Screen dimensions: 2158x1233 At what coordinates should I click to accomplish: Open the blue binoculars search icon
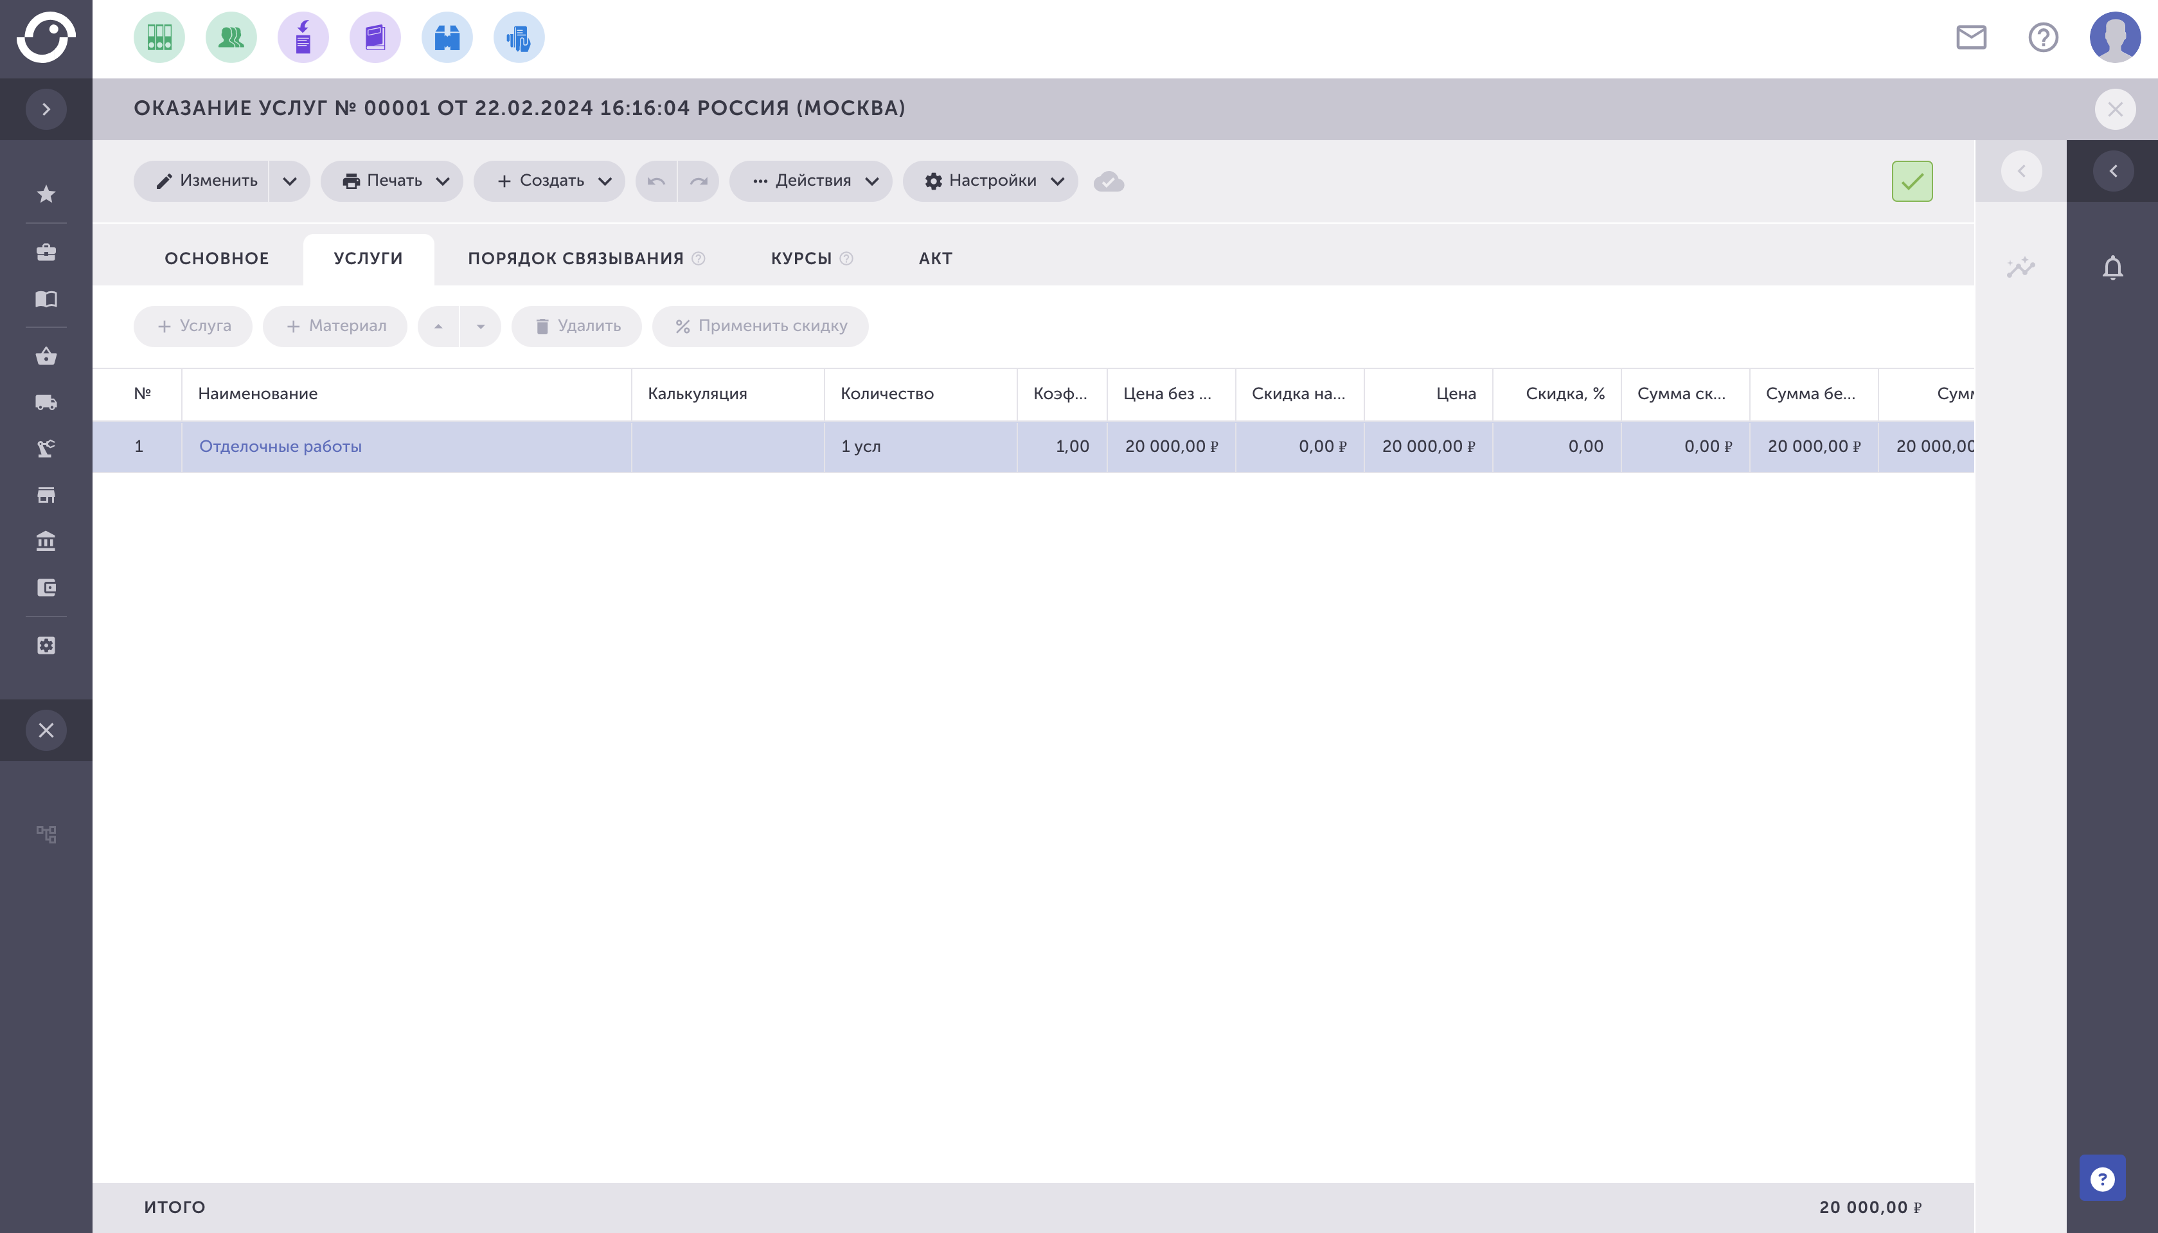[x=447, y=37]
